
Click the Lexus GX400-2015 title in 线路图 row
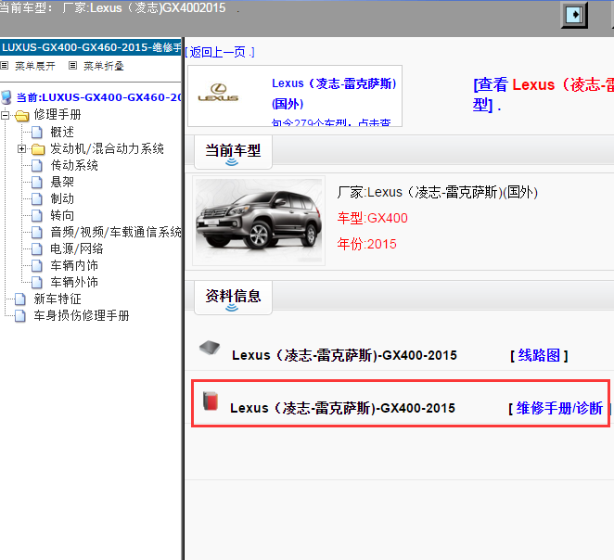click(344, 355)
